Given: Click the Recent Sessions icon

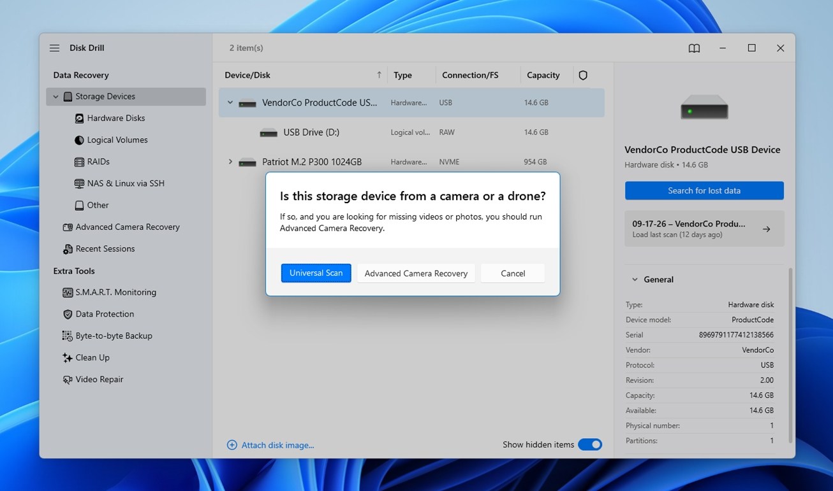Looking at the screenshot, I should [x=68, y=249].
